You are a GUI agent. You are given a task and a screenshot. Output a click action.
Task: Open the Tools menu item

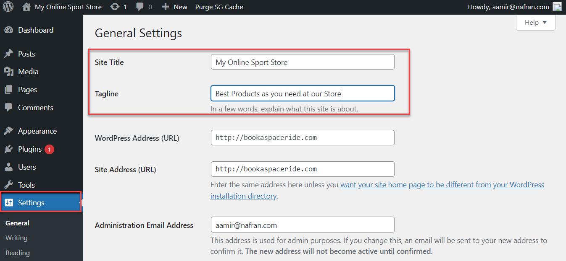(26, 185)
